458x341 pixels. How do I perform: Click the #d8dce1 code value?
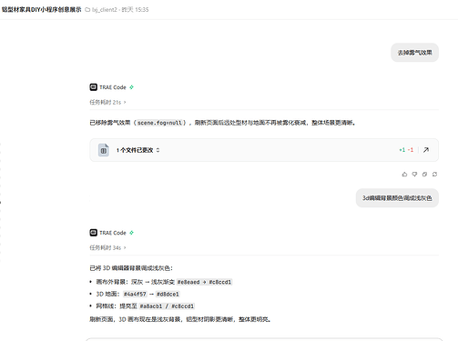click(x=168, y=294)
